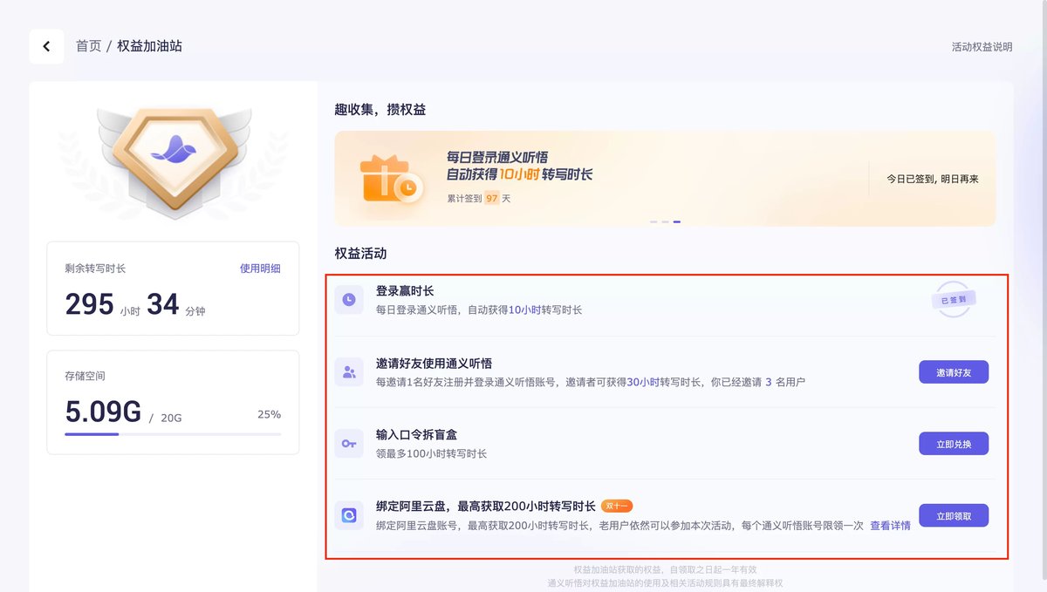Click the 邀请好友 button

click(954, 372)
